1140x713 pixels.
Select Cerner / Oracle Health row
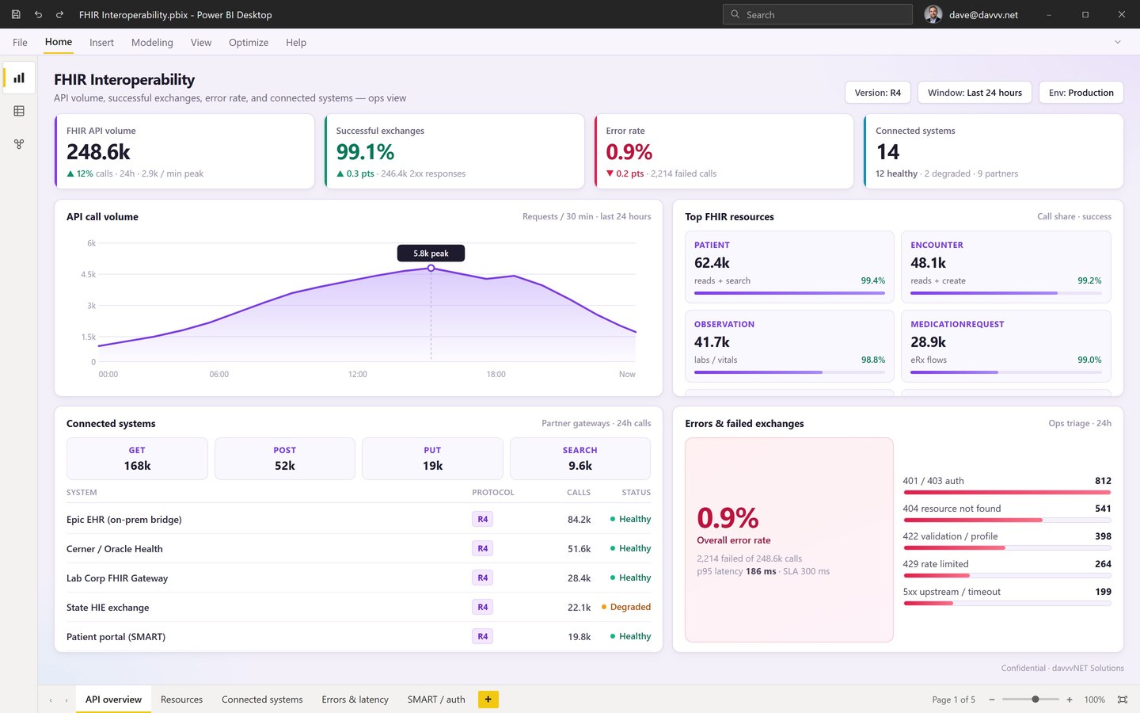(359, 548)
